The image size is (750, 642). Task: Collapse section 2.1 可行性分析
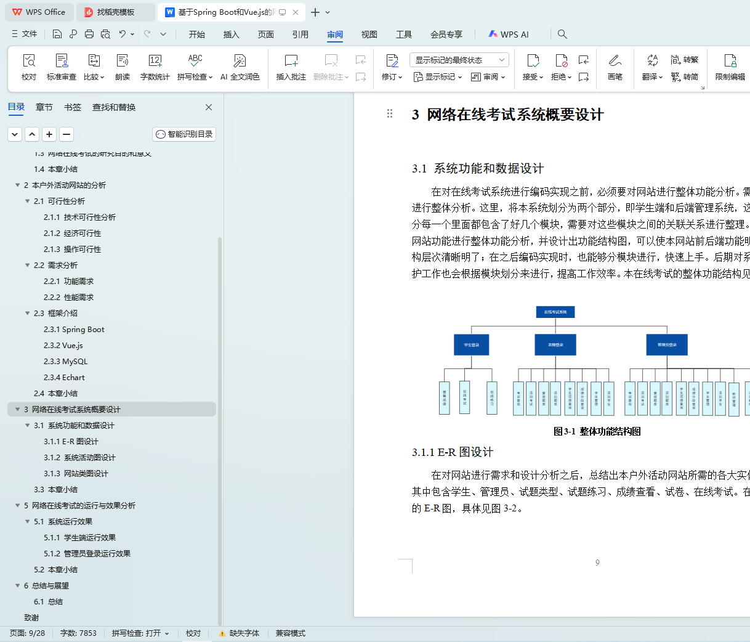coord(27,201)
